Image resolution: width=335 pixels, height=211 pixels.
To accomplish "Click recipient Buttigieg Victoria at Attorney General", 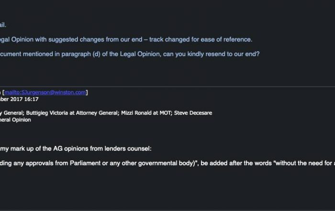I will tap(60, 113).
